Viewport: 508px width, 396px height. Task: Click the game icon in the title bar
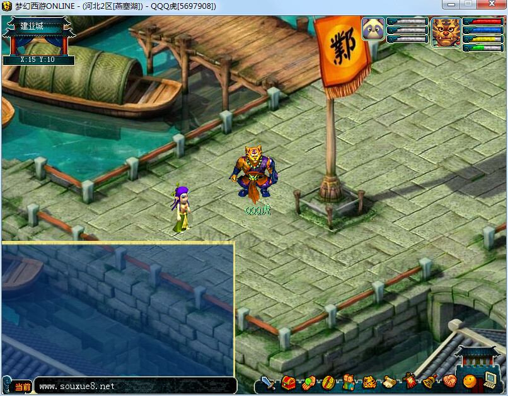(x=7, y=6)
